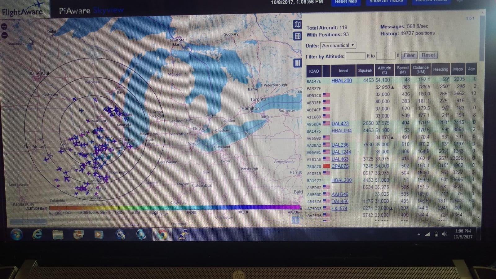Open HBAL034 flight link
496x279 pixels.
342,131
